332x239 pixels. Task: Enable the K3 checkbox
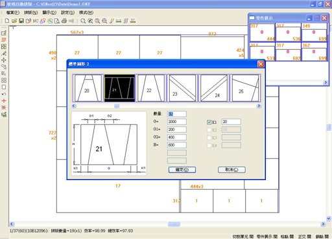209,138
